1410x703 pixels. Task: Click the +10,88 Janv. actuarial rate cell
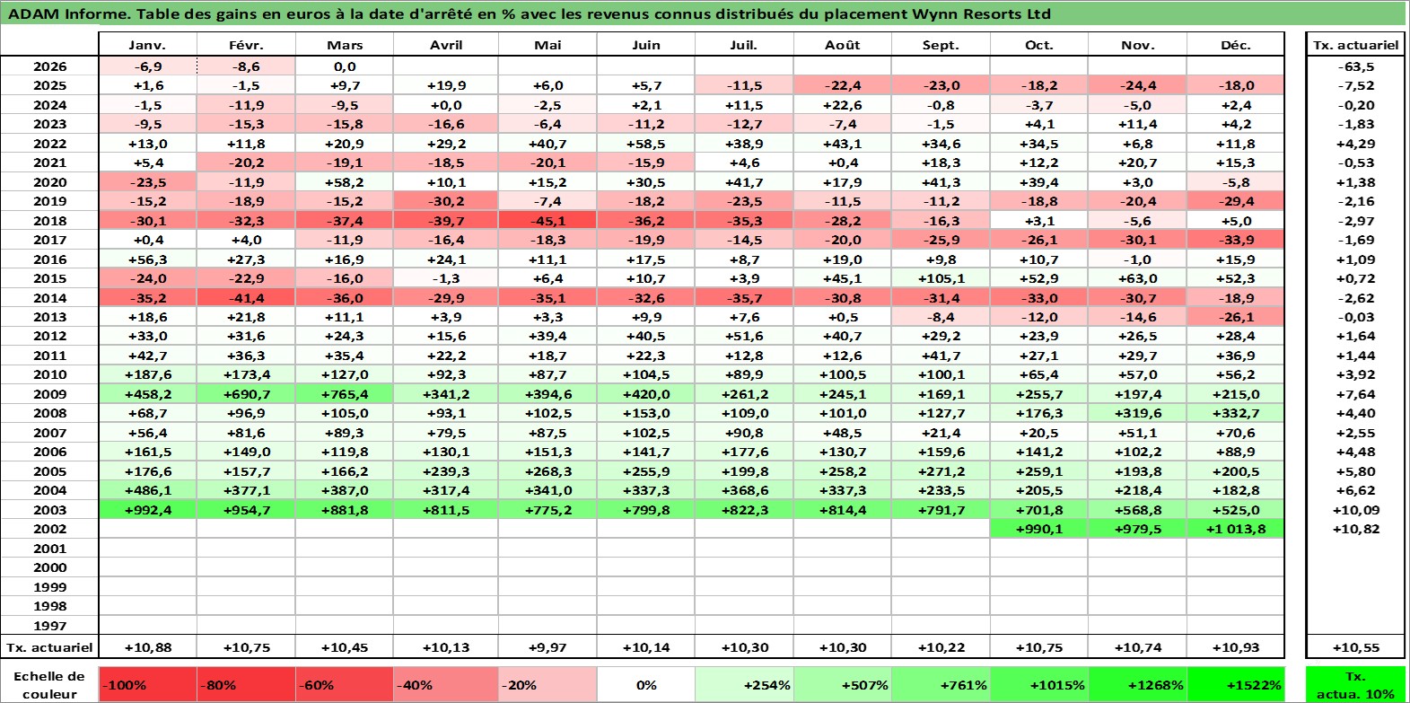pyautogui.click(x=148, y=647)
